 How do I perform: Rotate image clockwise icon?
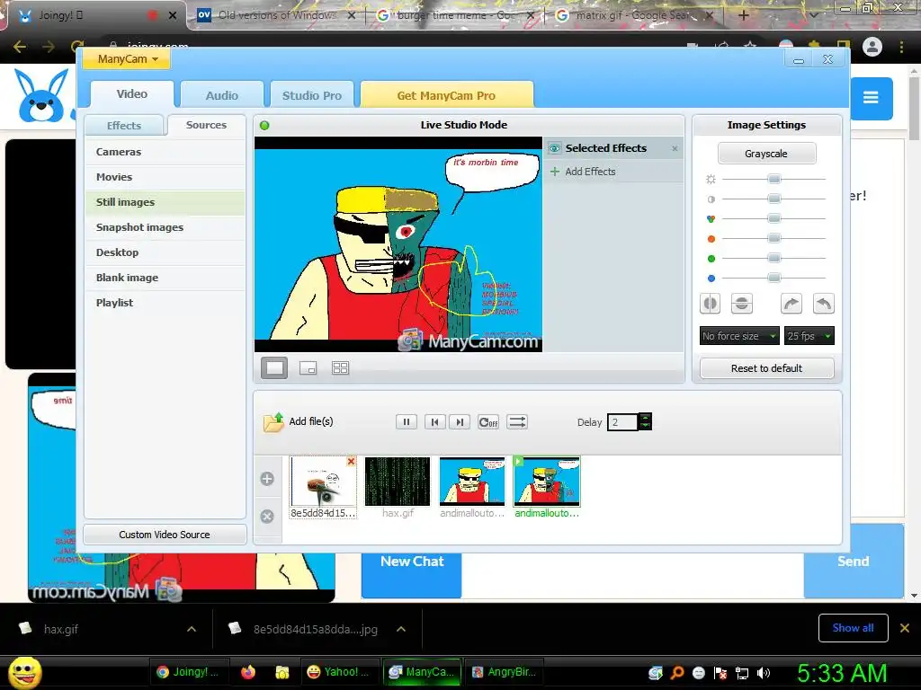coord(791,304)
